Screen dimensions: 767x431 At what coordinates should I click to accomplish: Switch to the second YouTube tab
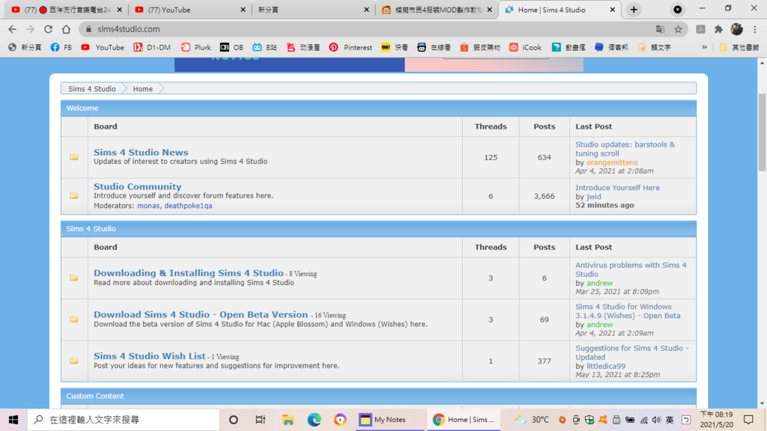click(x=191, y=10)
